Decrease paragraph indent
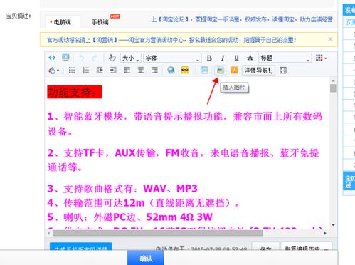Image resolution: width=355 pixels, height=265 pixels. pyautogui.click(x=100, y=71)
